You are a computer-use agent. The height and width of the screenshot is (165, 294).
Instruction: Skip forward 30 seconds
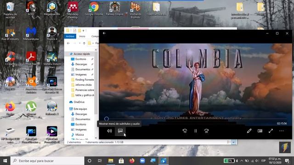(x=206, y=131)
